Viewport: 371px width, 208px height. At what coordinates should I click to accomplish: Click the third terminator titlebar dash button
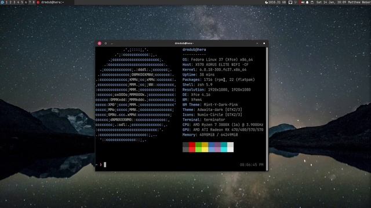click(112, 44)
